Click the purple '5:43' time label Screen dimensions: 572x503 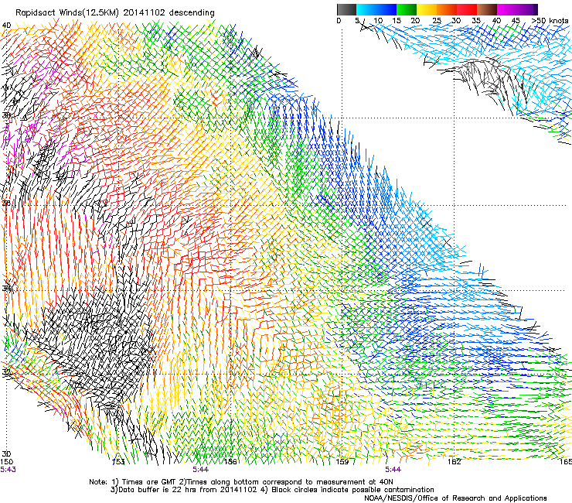(8, 470)
